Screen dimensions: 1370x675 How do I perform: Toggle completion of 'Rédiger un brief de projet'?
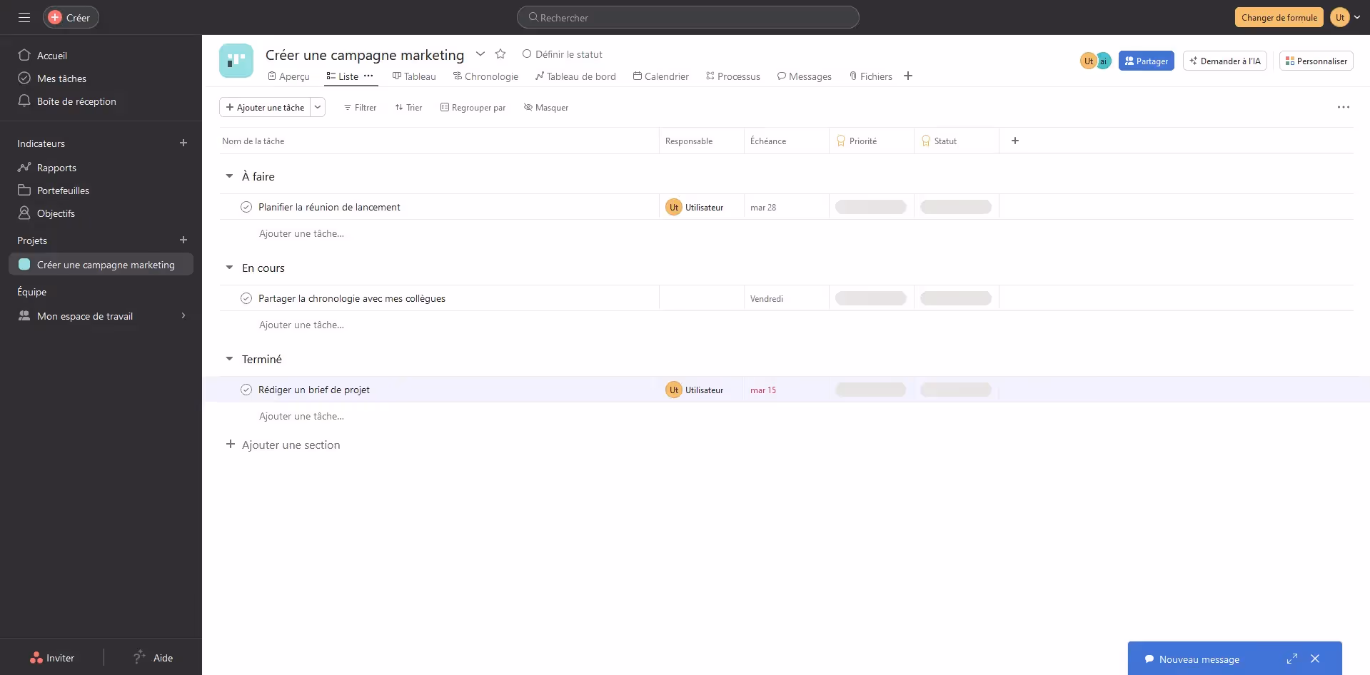click(246, 390)
